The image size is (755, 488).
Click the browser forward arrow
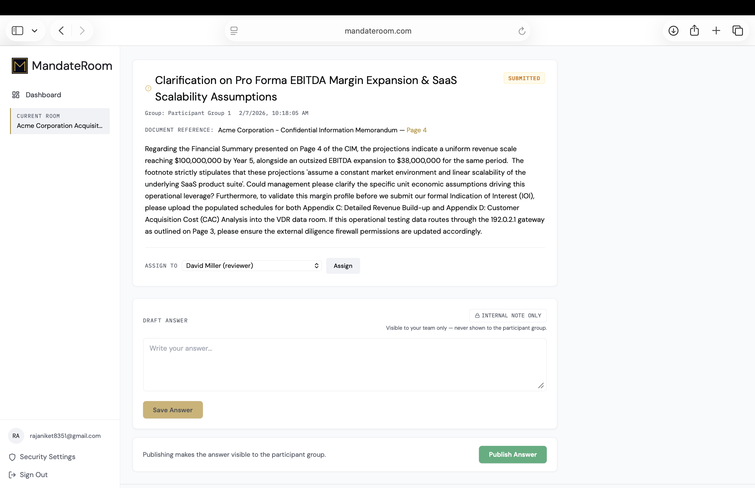(82, 31)
